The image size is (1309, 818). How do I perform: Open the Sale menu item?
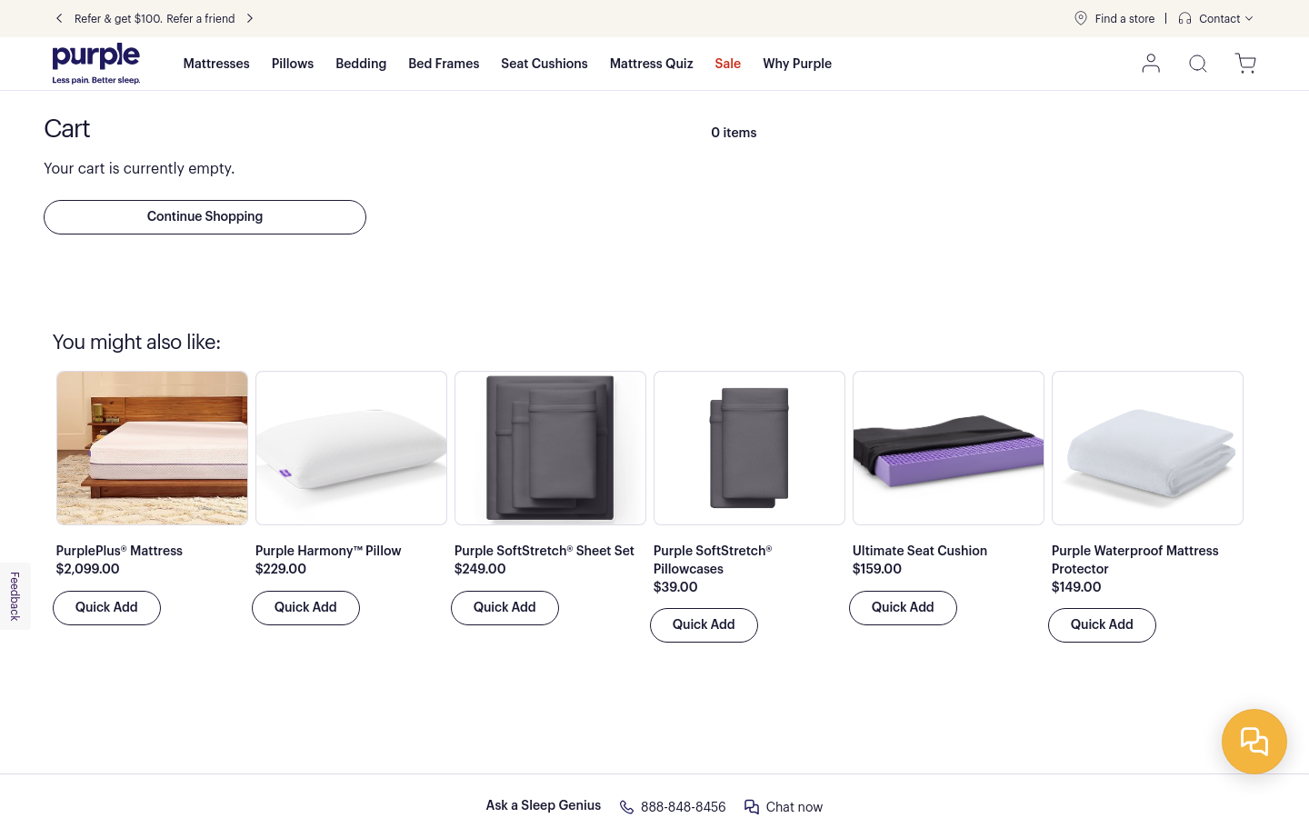[x=727, y=64]
